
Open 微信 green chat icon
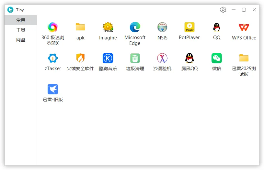(x=217, y=58)
